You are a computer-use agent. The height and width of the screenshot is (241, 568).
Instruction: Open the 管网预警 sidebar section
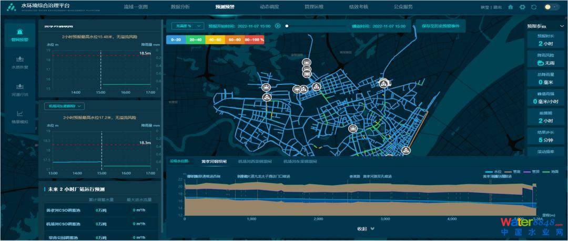19,35
